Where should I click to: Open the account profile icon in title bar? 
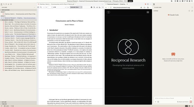tap(190, 1)
